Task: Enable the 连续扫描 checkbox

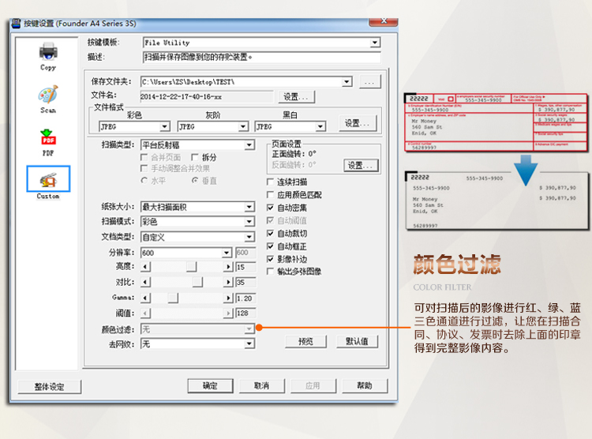Action: tap(271, 182)
